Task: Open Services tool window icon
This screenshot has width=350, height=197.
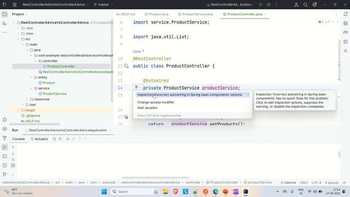Action: 4,129
